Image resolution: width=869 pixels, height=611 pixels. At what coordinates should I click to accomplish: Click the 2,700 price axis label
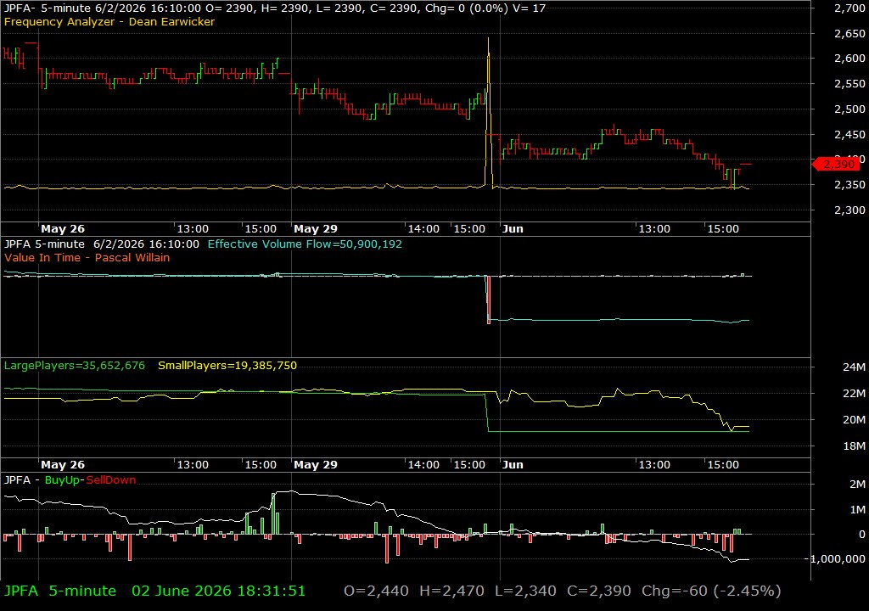click(x=849, y=8)
